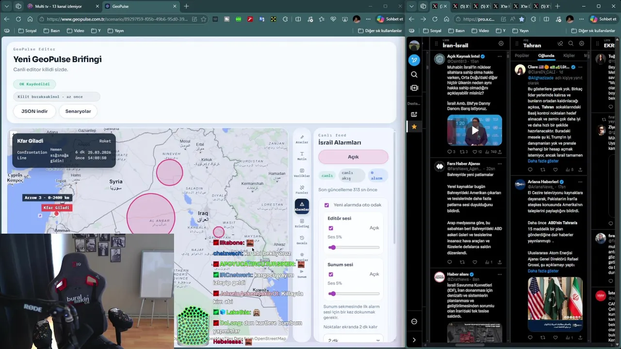Click the JSON indir button
The image size is (621, 349).
pyautogui.click(x=34, y=111)
